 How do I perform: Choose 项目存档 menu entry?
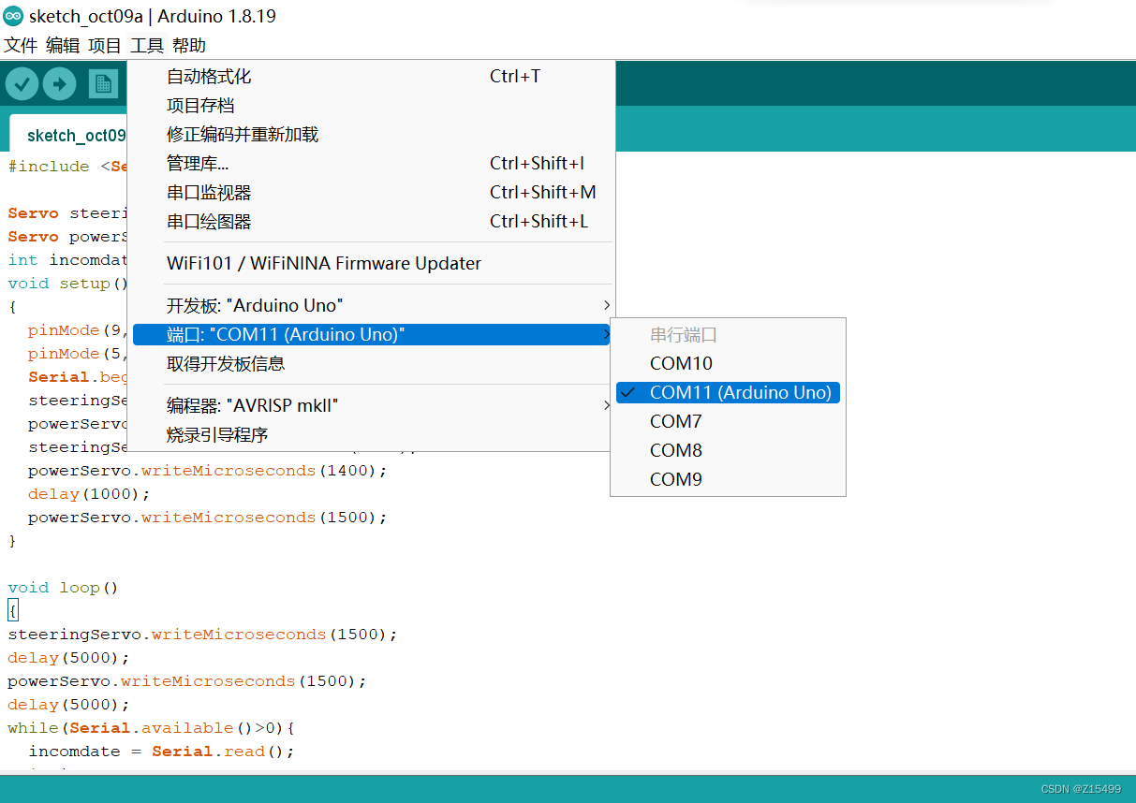coord(371,106)
